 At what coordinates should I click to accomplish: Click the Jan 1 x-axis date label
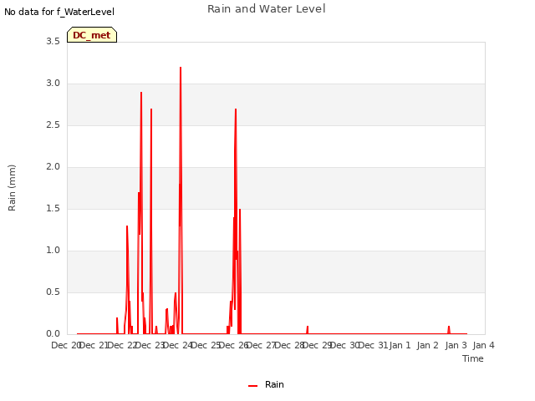point(400,345)
